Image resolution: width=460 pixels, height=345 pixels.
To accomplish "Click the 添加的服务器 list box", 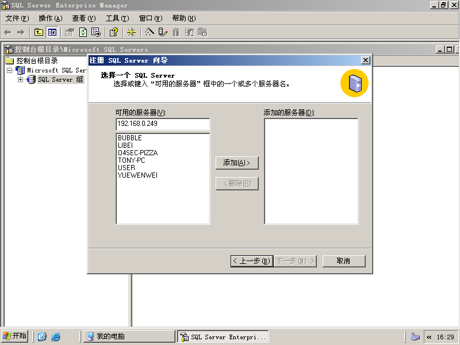I will click(x=311, y=171).
